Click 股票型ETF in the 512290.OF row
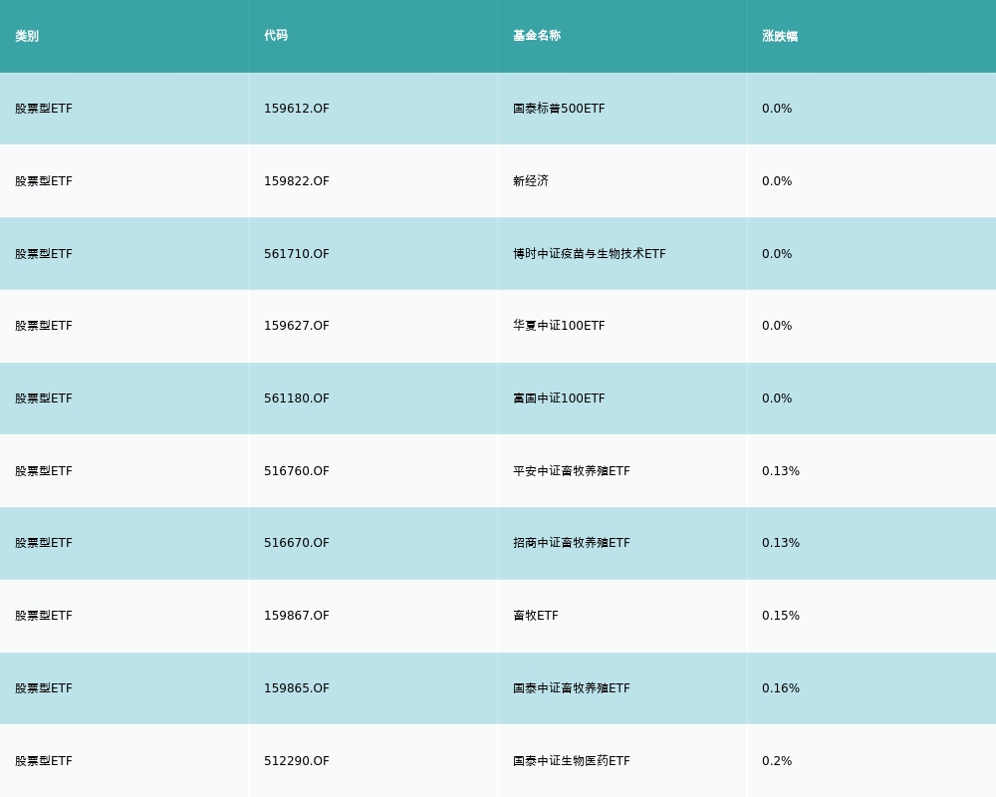The height and width of the screenshot is (797, 996). pos(44,761)
